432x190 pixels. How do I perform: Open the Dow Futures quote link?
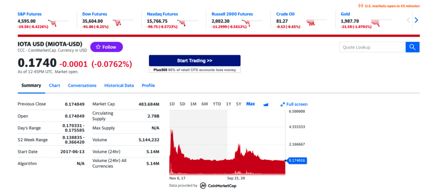[94, 14]
